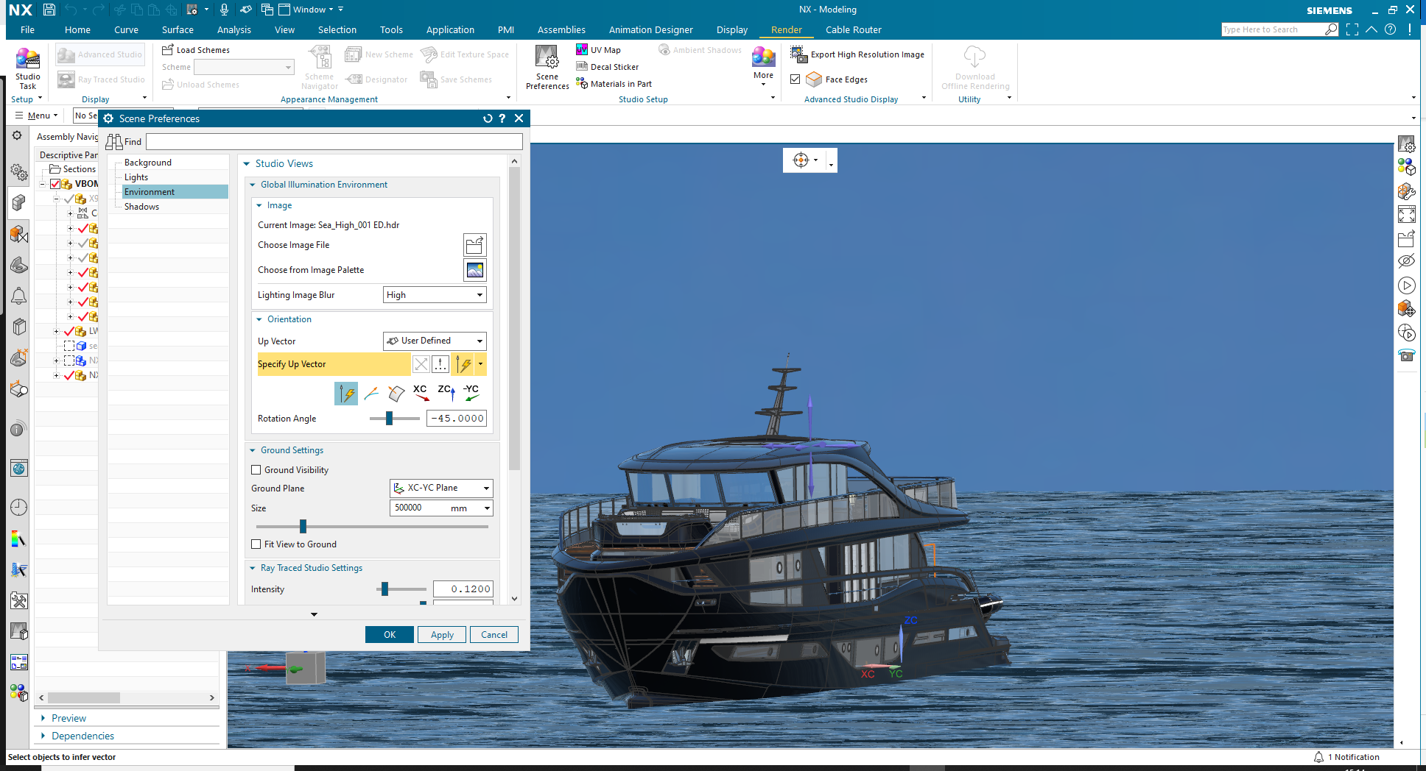Open Scene Preferences from the ribbon
The width and height of the screenshot is (1426, 771).
pos(546,66)
